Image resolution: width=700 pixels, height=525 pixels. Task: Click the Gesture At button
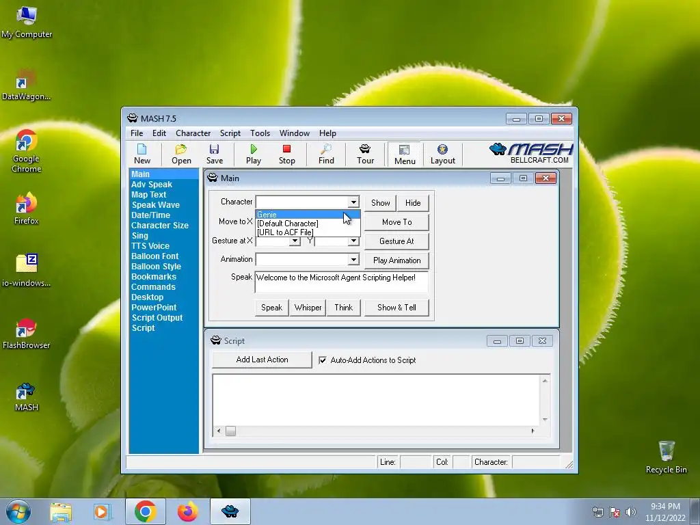coord(397,241)
